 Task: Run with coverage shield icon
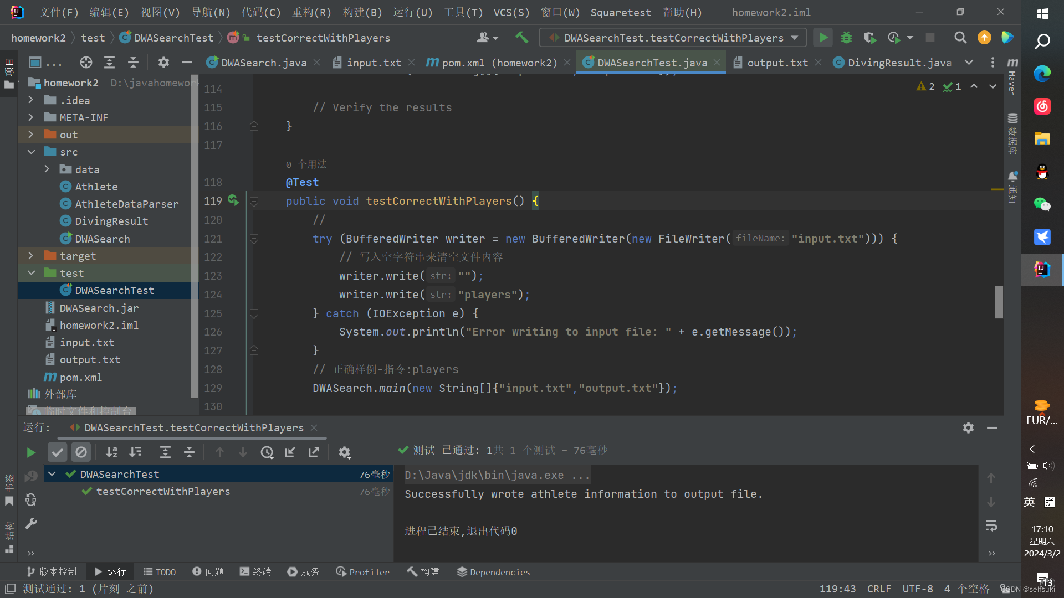pyautogui.click(x=869, y=38)
